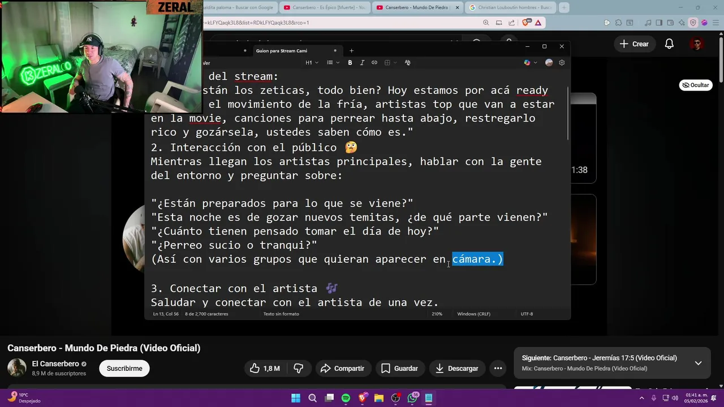Screen dimensions: 724x407
Task: Open the 210% zoom status in Notepad
Action: pos(437,314)
